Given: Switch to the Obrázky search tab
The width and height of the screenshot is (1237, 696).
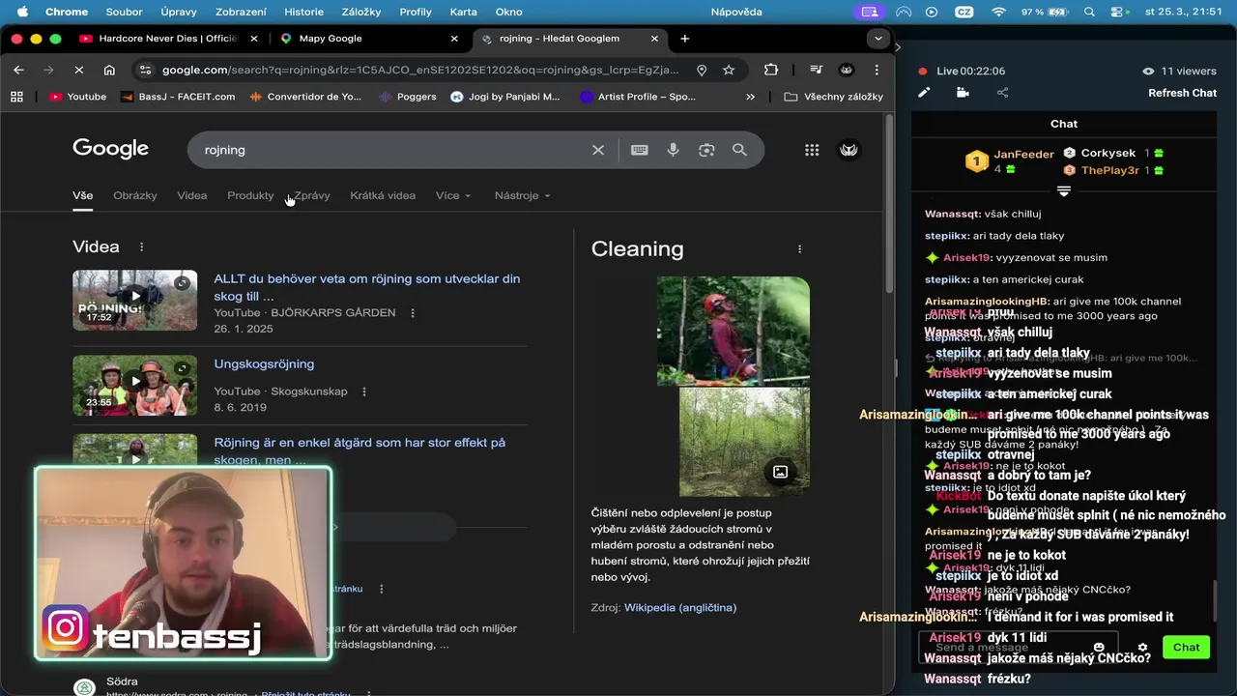Looking at the screenshot, I should [x=134, y=195].
